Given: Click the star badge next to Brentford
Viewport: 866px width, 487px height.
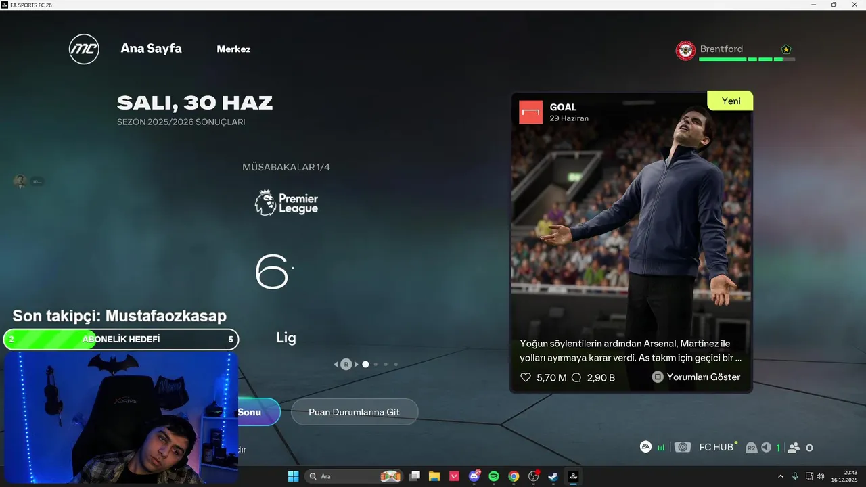Looking at the screenshot, I should pos(785,49).
